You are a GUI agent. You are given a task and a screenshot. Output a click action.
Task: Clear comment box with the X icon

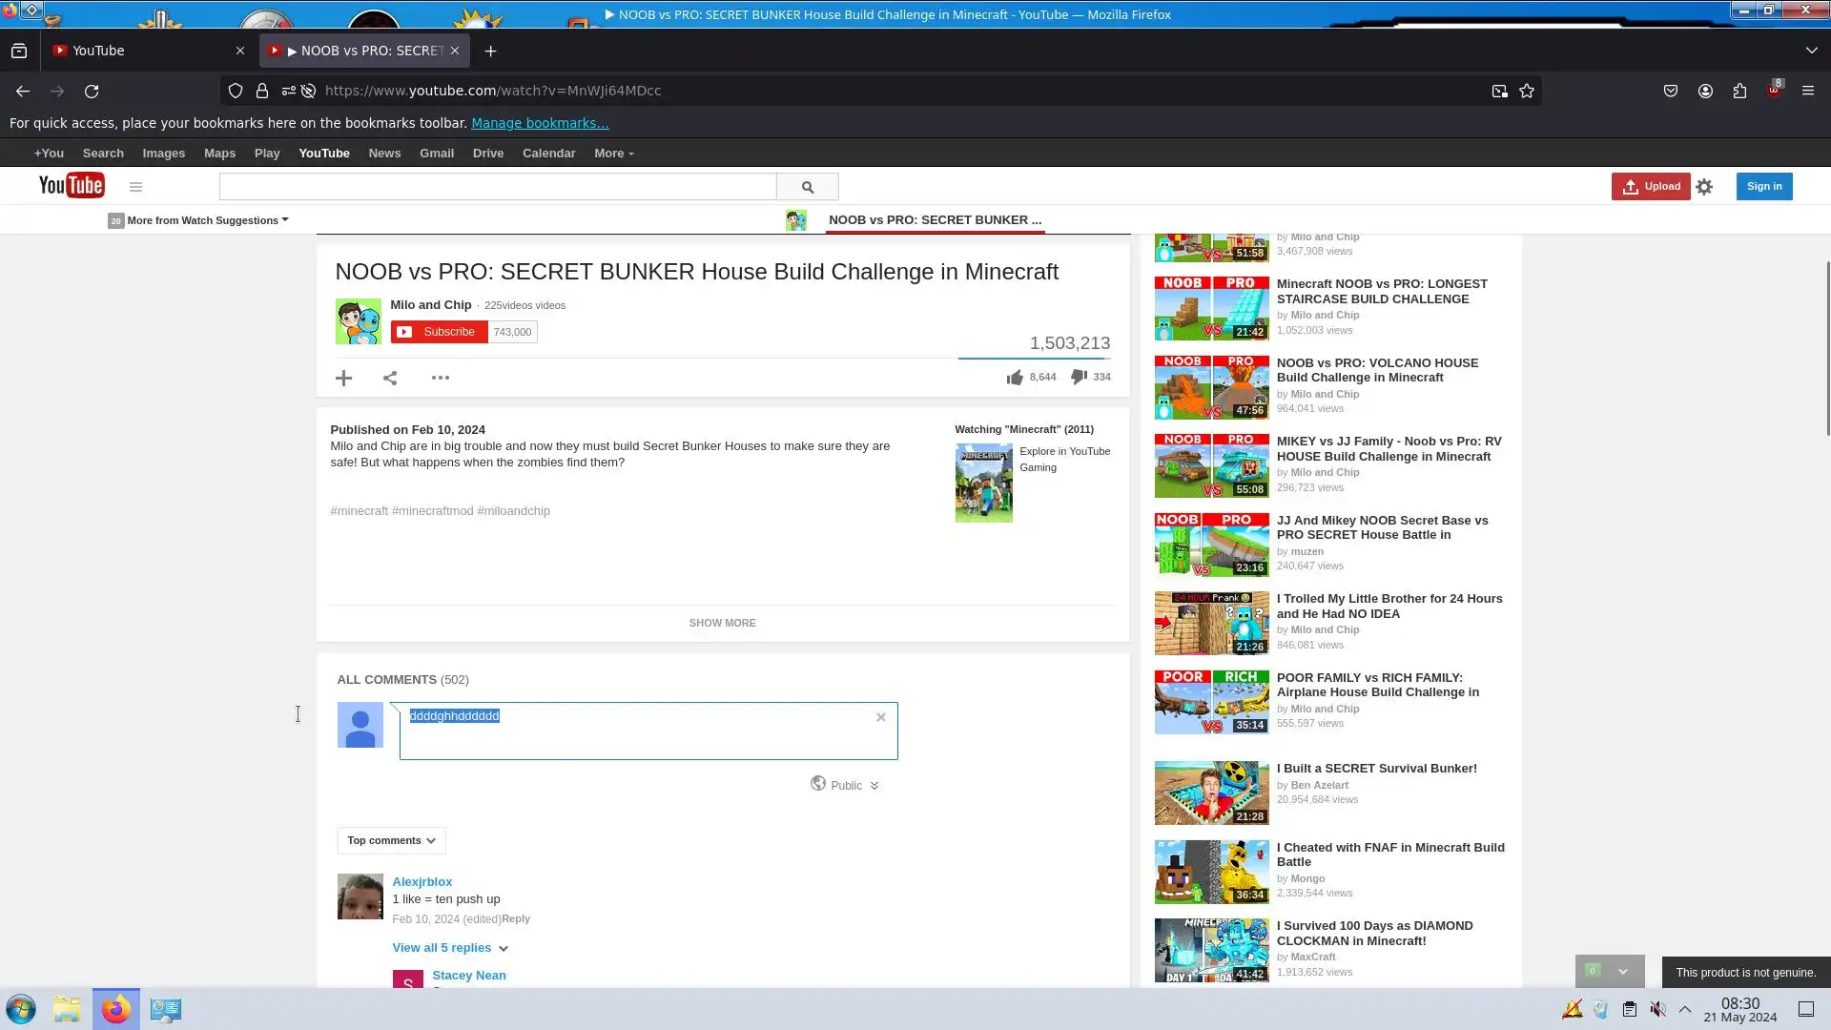point(880,717)
